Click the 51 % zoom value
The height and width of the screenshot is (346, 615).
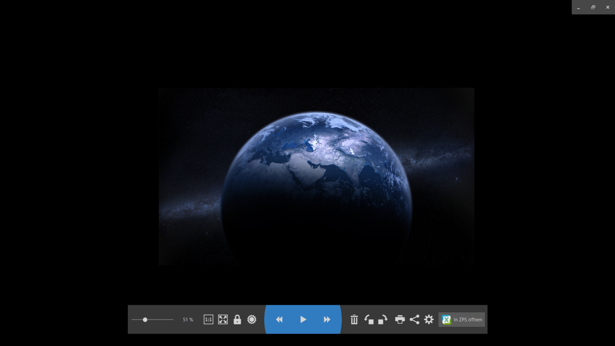tap(188, 320)
